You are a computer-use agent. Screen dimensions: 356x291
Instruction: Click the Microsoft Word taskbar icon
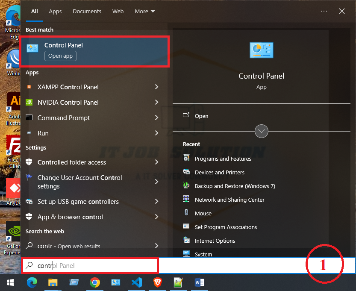point(200,282)
